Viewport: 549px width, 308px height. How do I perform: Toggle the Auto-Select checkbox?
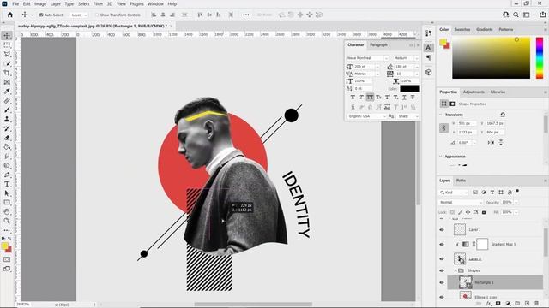[41, 15]
